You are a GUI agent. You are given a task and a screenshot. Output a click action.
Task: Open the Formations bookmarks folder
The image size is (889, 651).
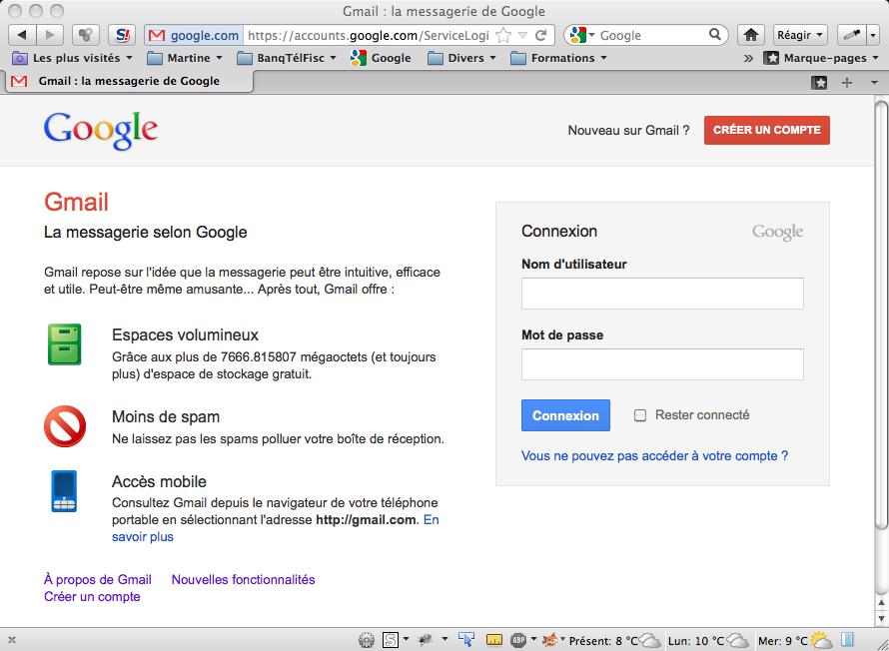[558, 58]
